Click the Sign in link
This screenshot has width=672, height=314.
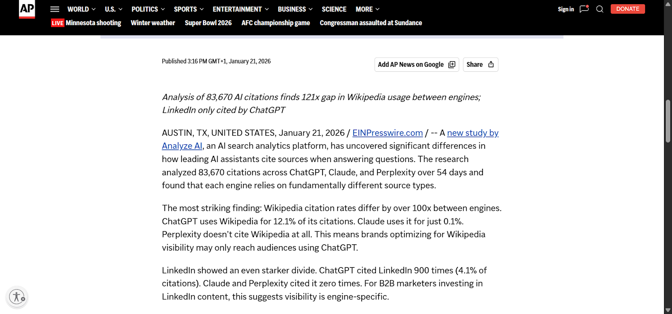click(566, 9)
